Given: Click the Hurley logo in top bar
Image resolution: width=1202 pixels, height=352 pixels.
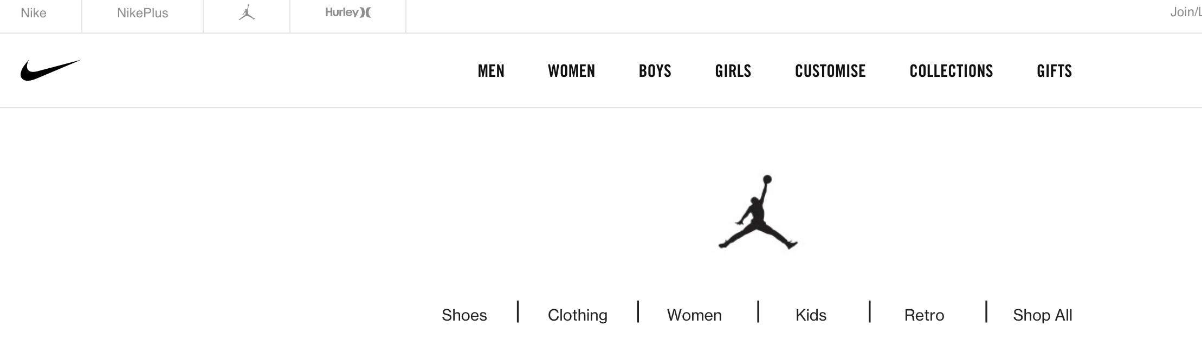Looking at the screenshot, I should pyautogui.click(x=348, y=12).
